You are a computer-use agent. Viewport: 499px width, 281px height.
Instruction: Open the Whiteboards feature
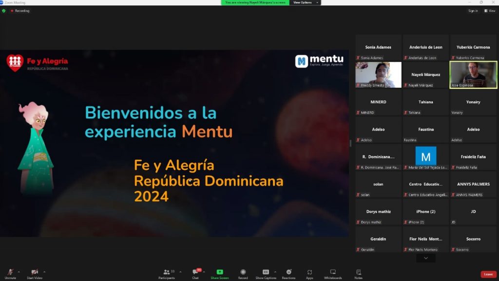click(x=332, y=273)
